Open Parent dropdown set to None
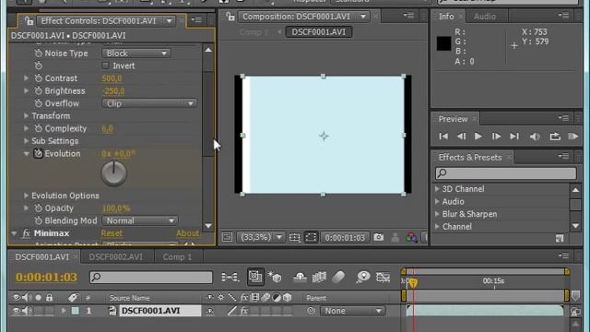The image size is (590, 332). pyautogui.click(x=352, y=311)
